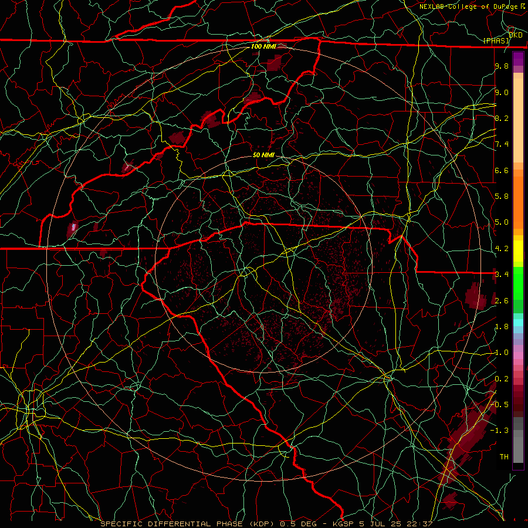
Task: Click the "[PHAS]" label near the color scale
Action: [x=496, y=40]
